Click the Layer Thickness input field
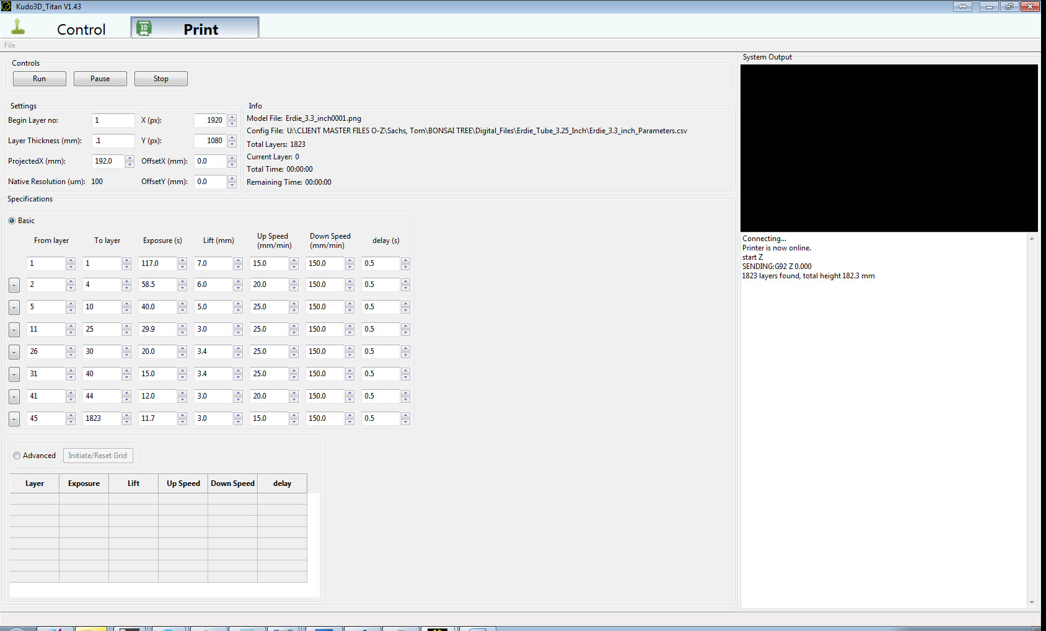The height and width of the screenshot is (631, 1046). (113, 141)
